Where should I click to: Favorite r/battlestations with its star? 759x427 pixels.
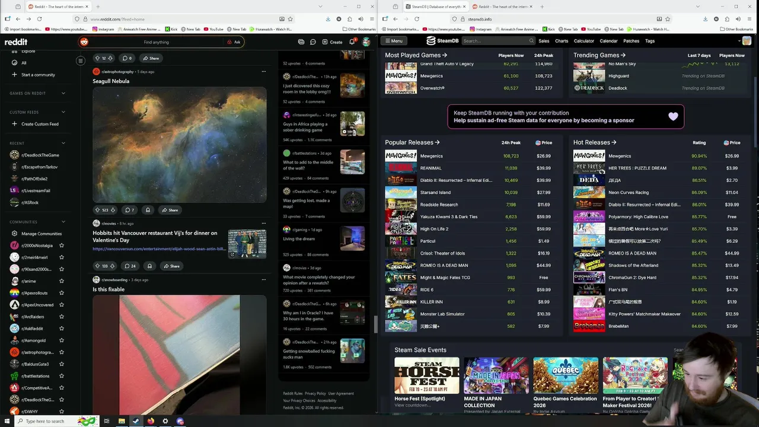61,376
